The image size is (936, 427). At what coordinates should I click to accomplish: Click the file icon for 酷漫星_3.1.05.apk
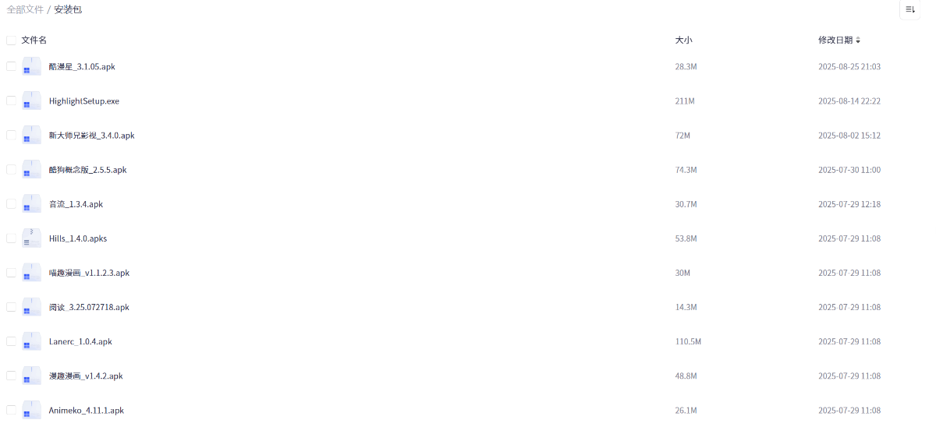31,66
